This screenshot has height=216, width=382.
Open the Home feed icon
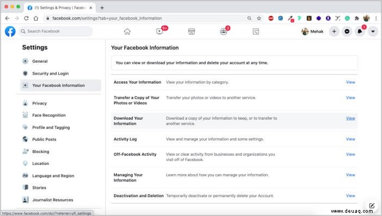[127, 32]
